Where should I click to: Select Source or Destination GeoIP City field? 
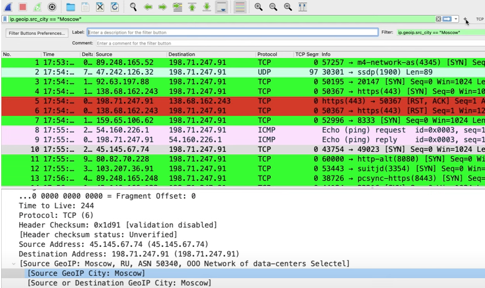(x=120, y=283)
